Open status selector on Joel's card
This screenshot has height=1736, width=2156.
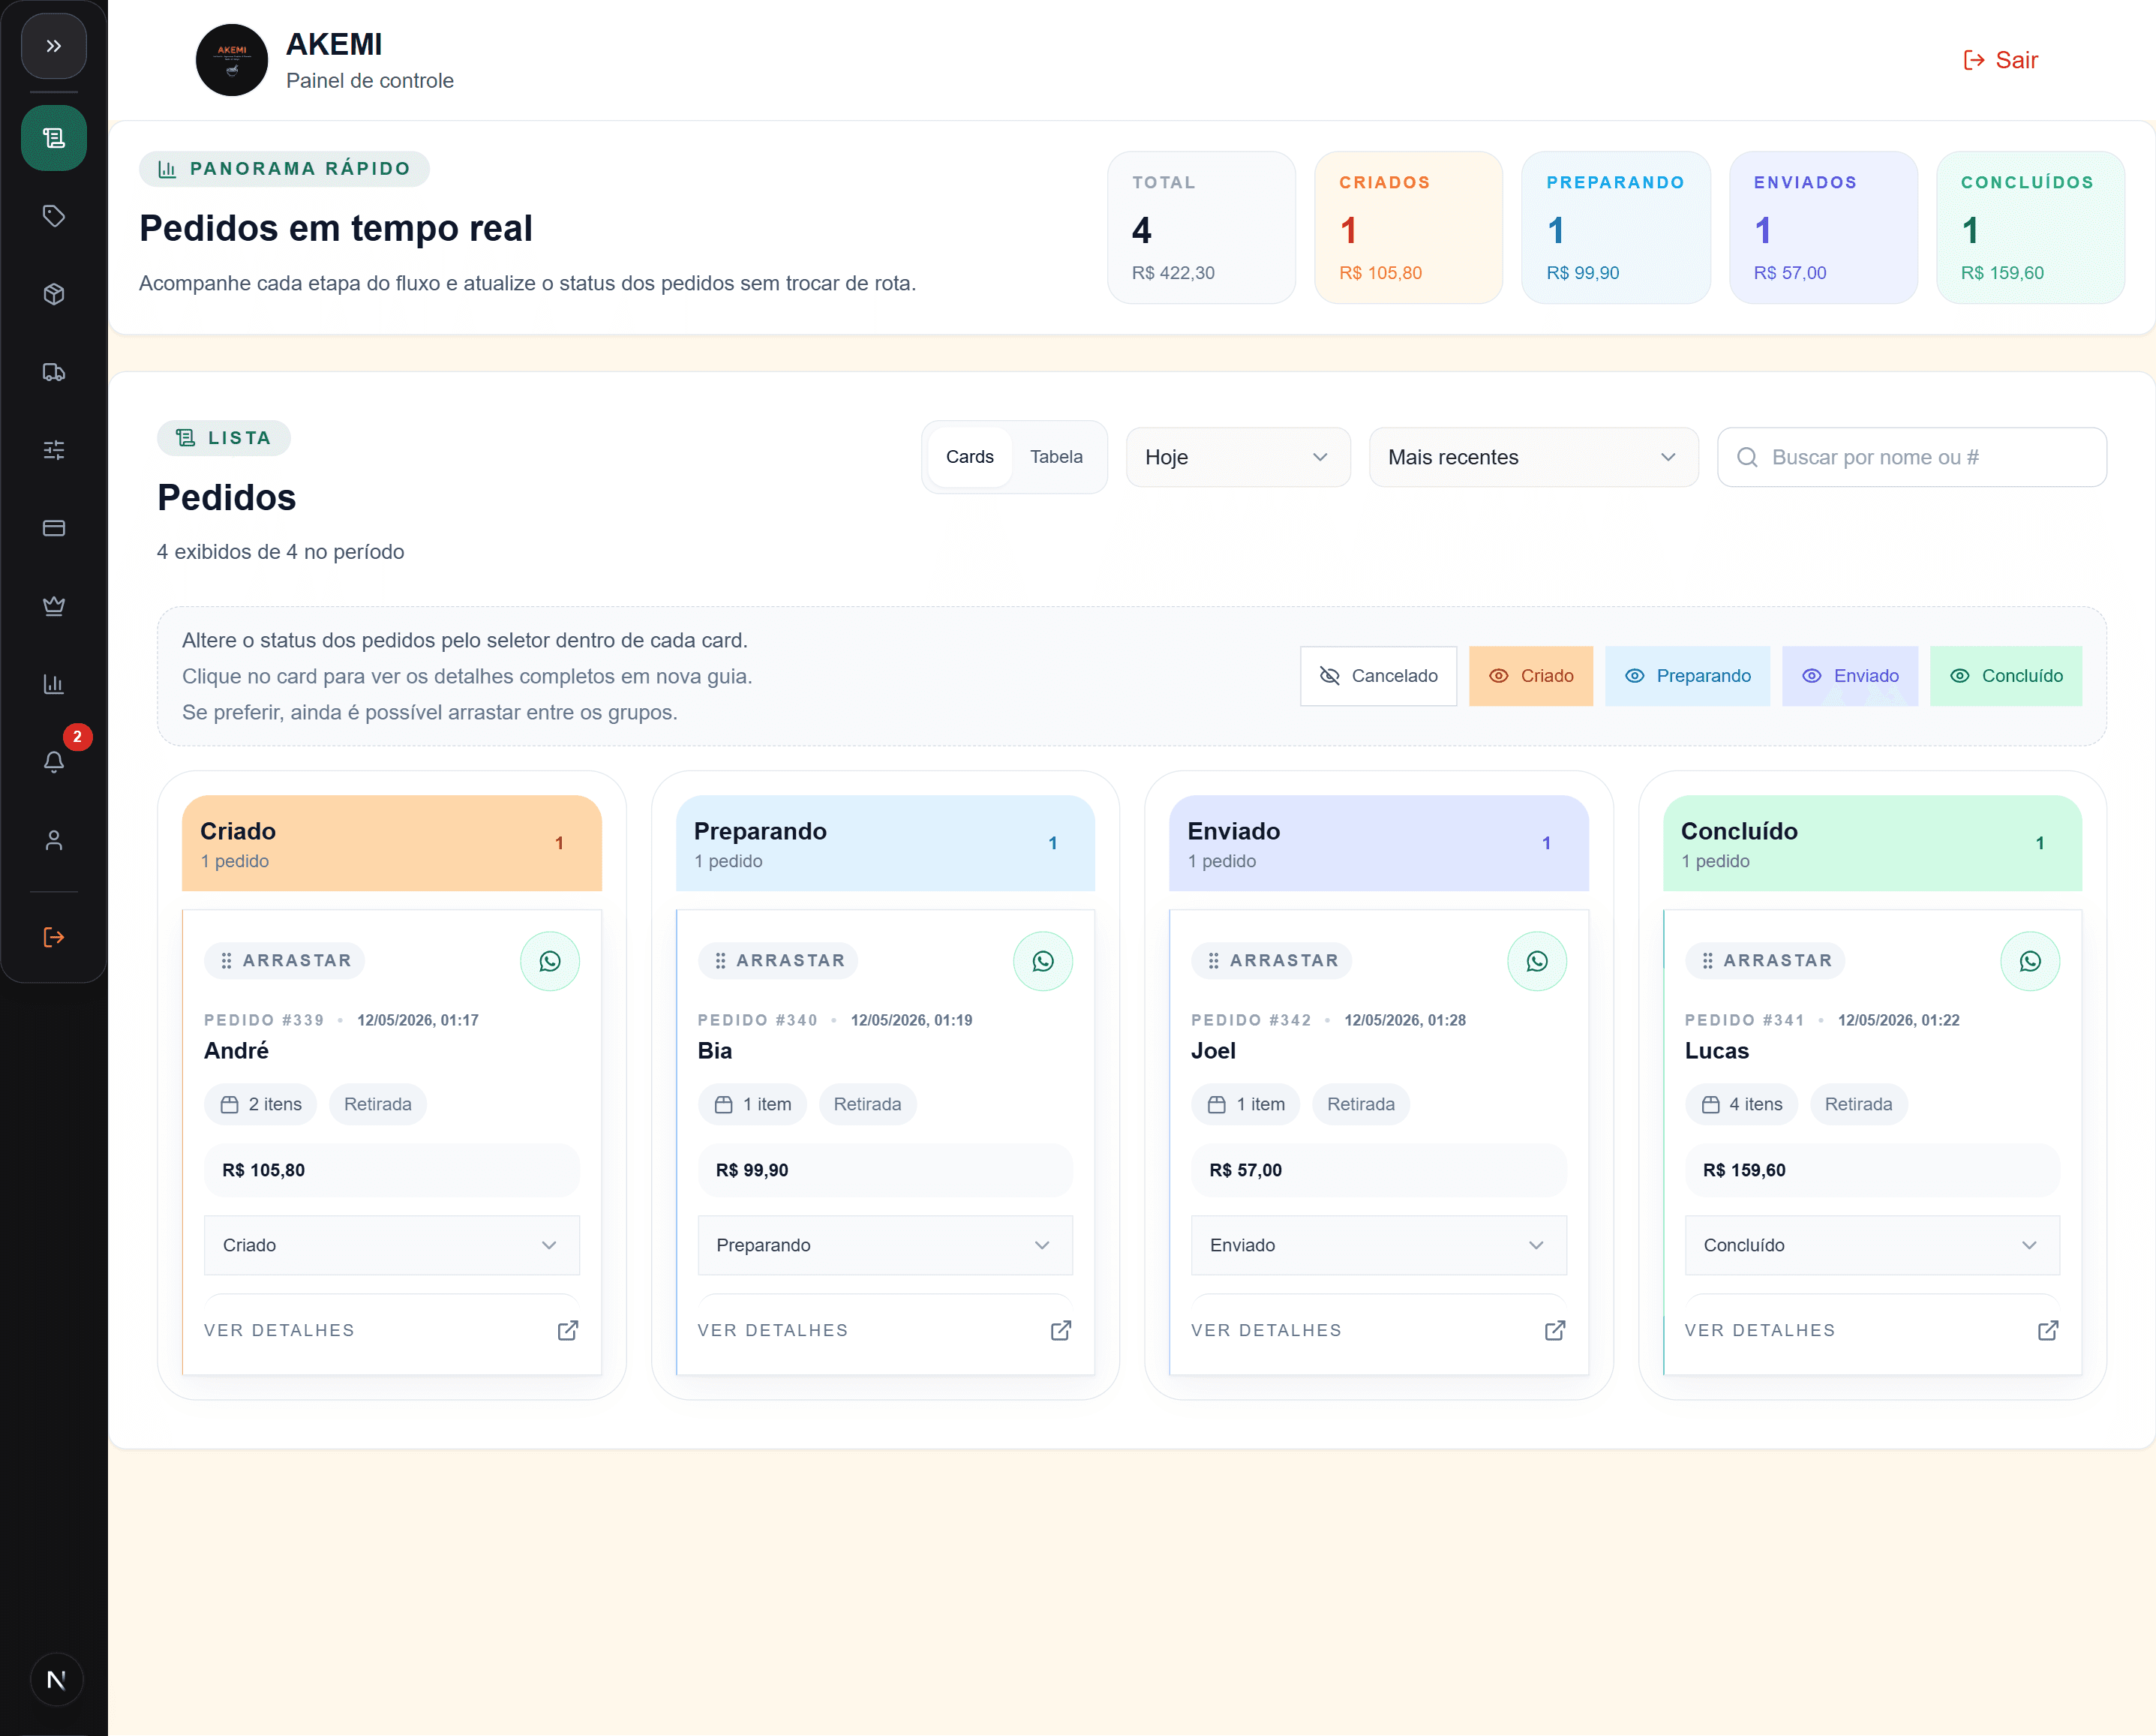pyautogui.click(x=1379, y=1245)
